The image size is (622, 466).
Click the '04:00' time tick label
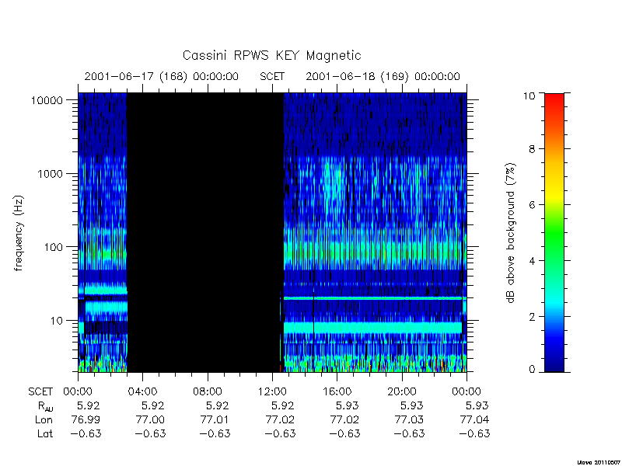142,392
